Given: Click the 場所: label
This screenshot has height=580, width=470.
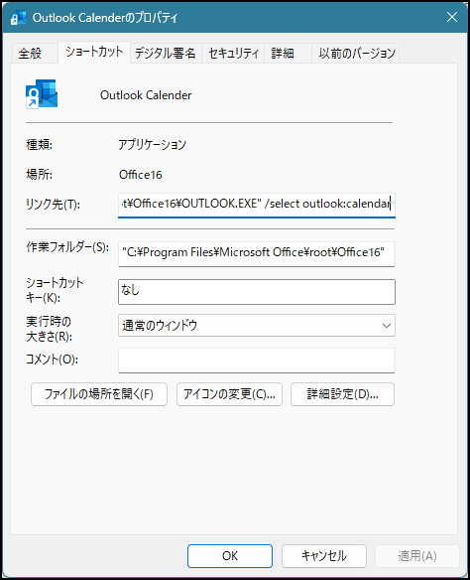Looking at the screenshot, I should (x=39, y=174).
